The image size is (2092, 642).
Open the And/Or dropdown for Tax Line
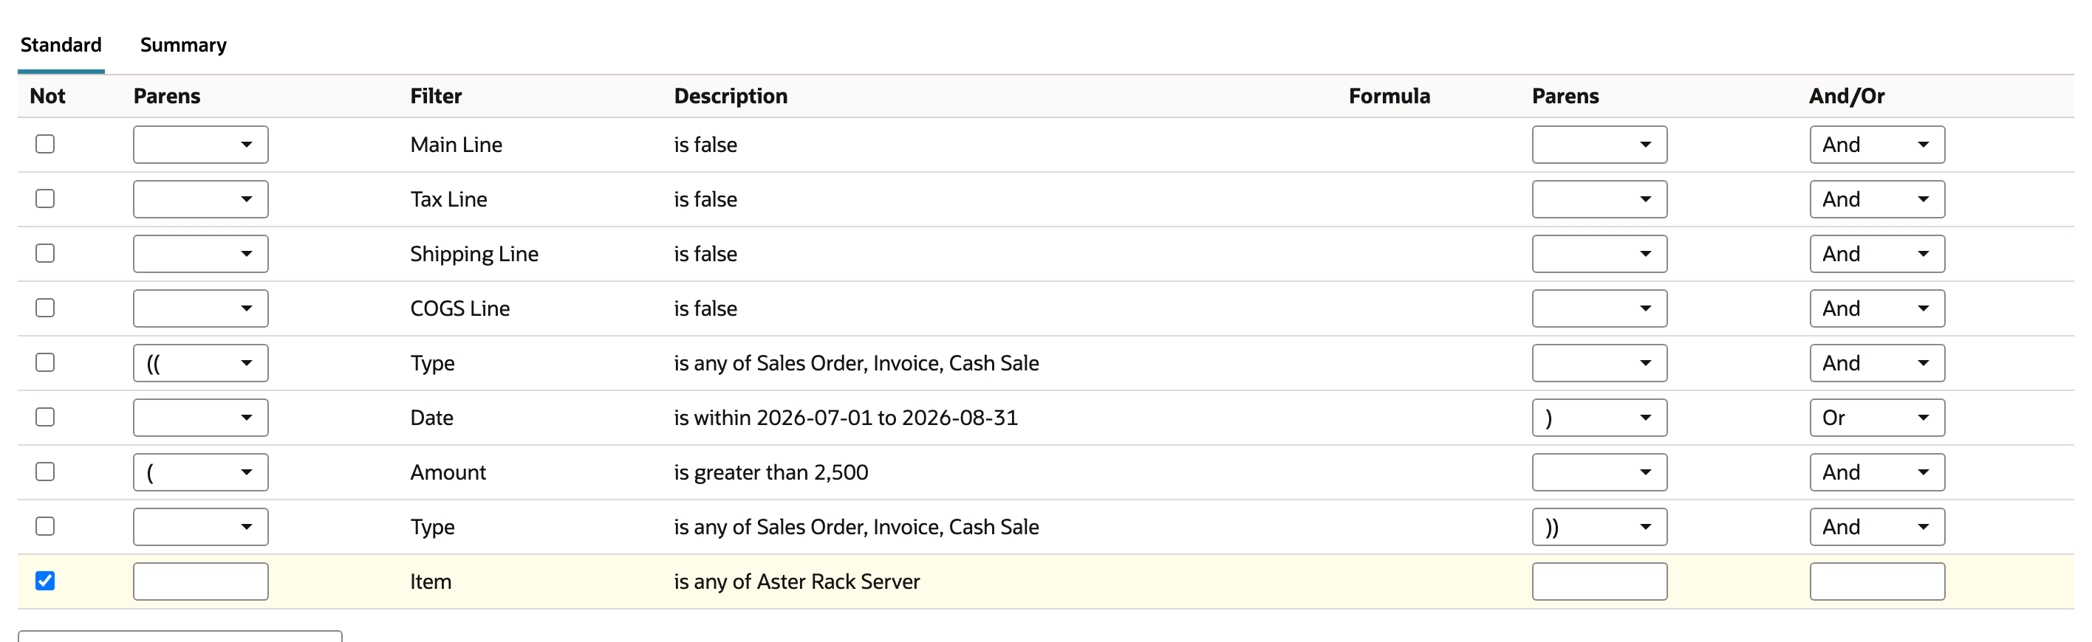1877,199
